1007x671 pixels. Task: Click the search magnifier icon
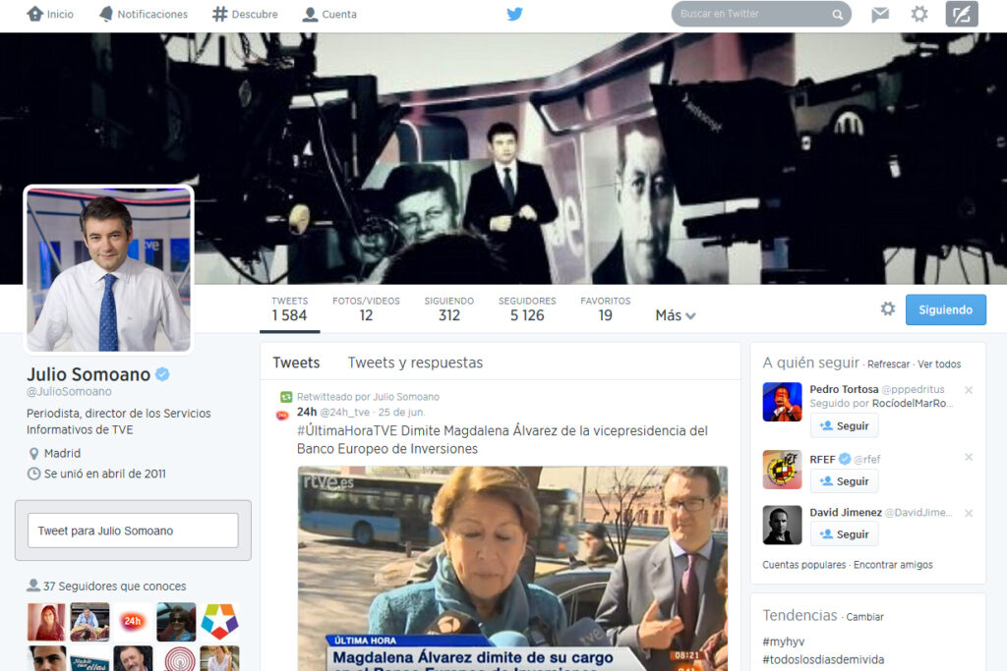(x=838, y=14)
